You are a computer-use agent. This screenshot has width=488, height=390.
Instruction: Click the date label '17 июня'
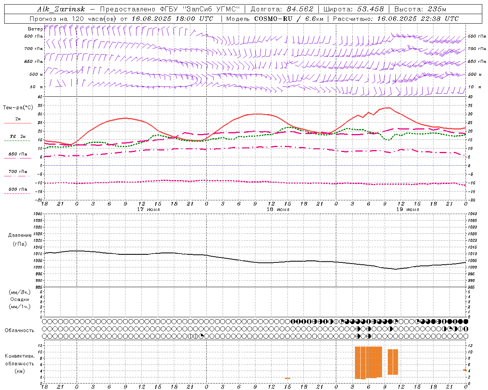[148, 209]
